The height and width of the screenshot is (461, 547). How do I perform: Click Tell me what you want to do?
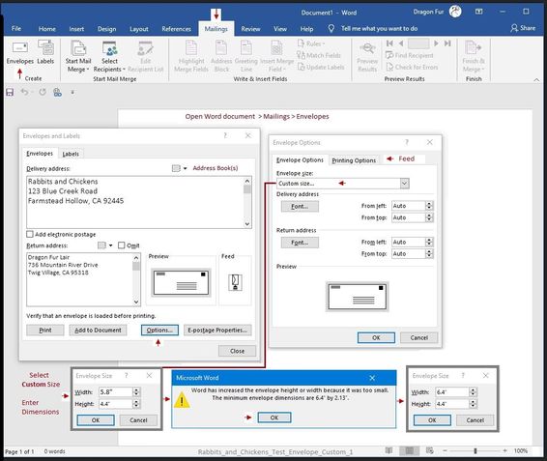point(379,29)
